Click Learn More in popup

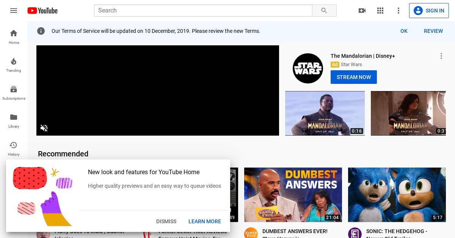[205, 221]
